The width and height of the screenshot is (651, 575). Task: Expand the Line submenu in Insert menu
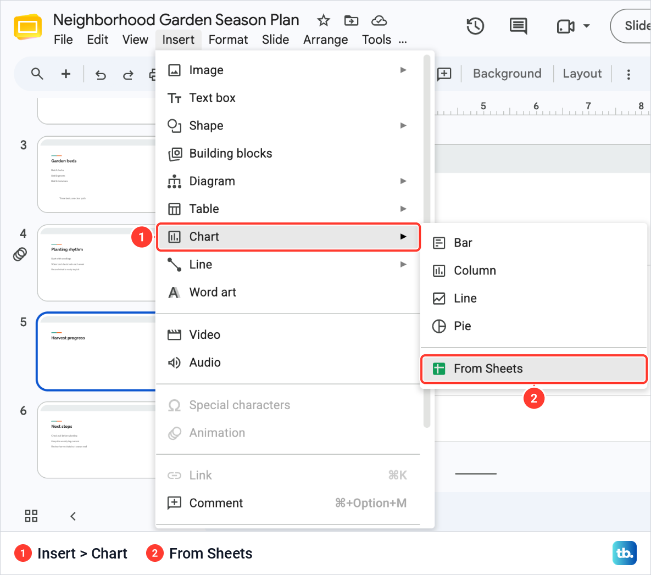(x=288, y=265)
